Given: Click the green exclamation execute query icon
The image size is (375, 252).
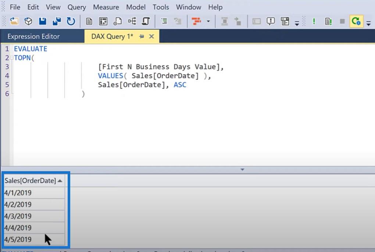Looking at the screenshot, I should (x=314, y=21).
